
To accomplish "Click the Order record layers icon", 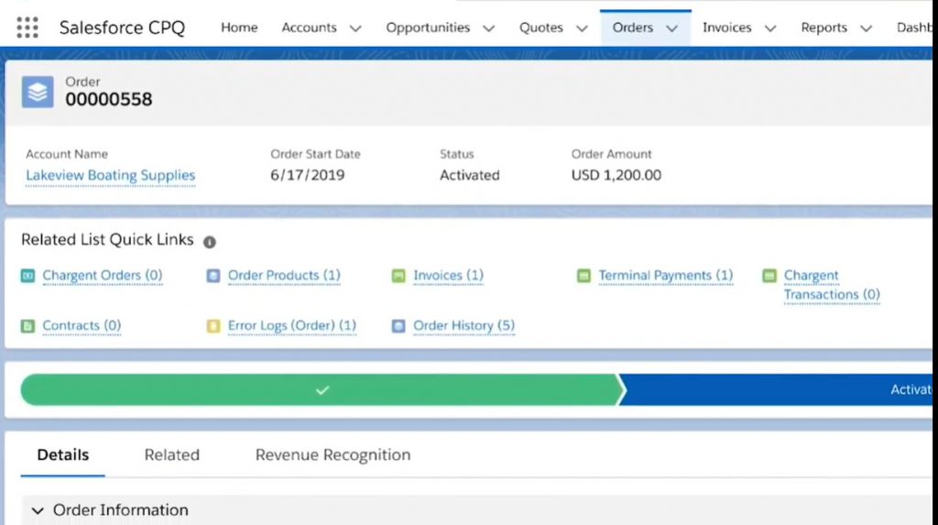I will pos(38,92).
